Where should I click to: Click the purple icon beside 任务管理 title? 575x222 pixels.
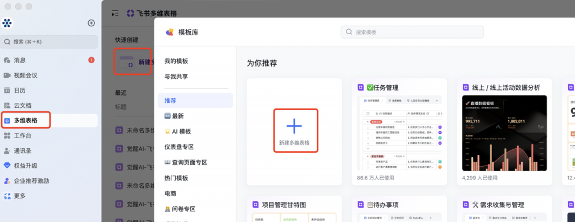(x=361, y=88)
